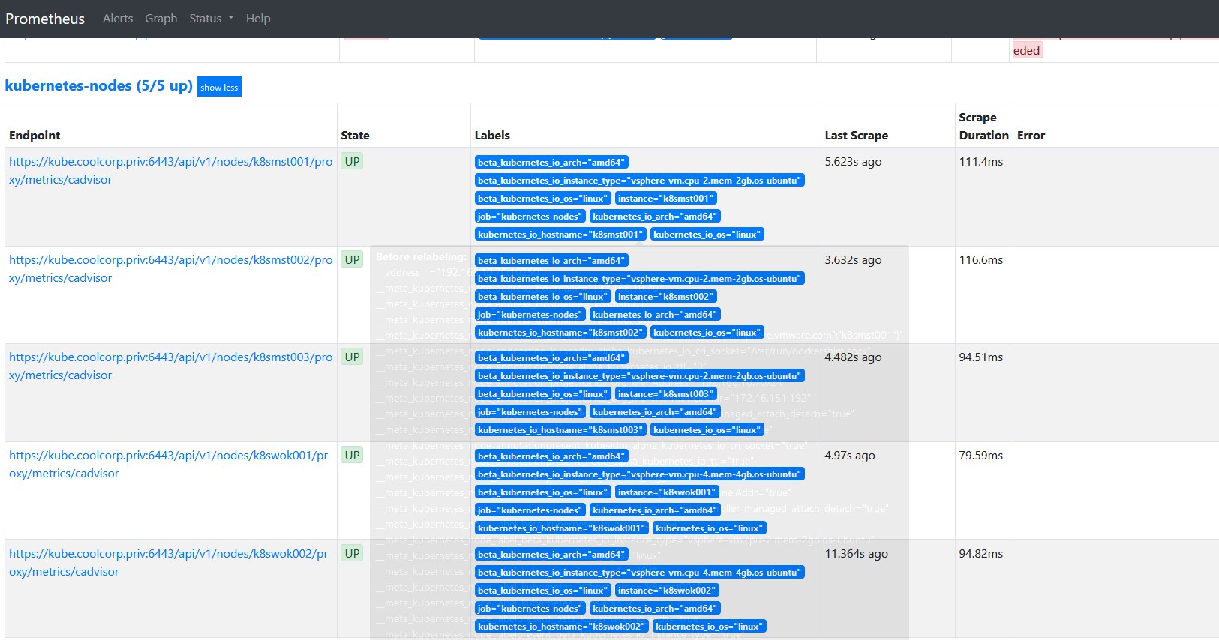Click the last scrape value 11.364s ago
Image resolution: width=1219 pixels, height=640 pixels.
[x=857, y=554]
